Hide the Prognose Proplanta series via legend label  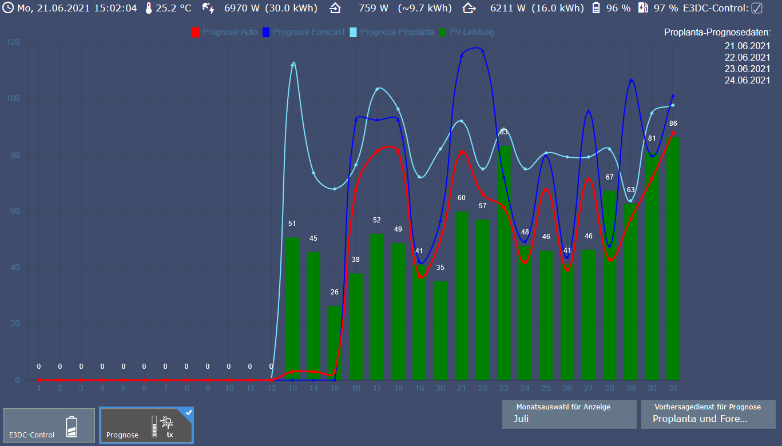click(x=397, y=32)
